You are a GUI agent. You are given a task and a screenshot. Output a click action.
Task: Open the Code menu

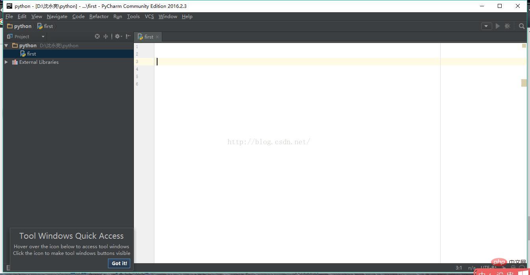(x=78, y=17)
